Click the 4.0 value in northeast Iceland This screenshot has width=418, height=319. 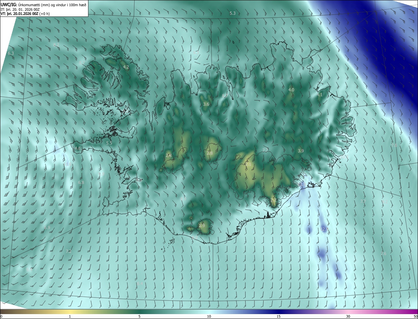pos(291,90)
